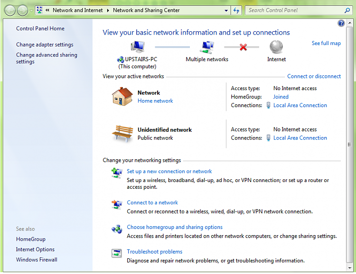The height and width of the screenshot is (274, 356).
Task: Open the recent pages dropdown beside Forward
Action: (x=31, y=10)
